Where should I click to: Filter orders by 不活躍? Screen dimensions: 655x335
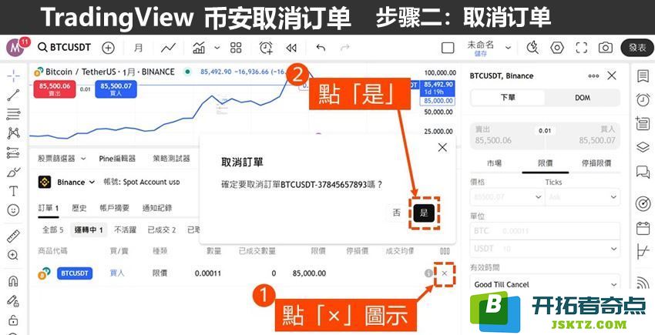(126, 229)
